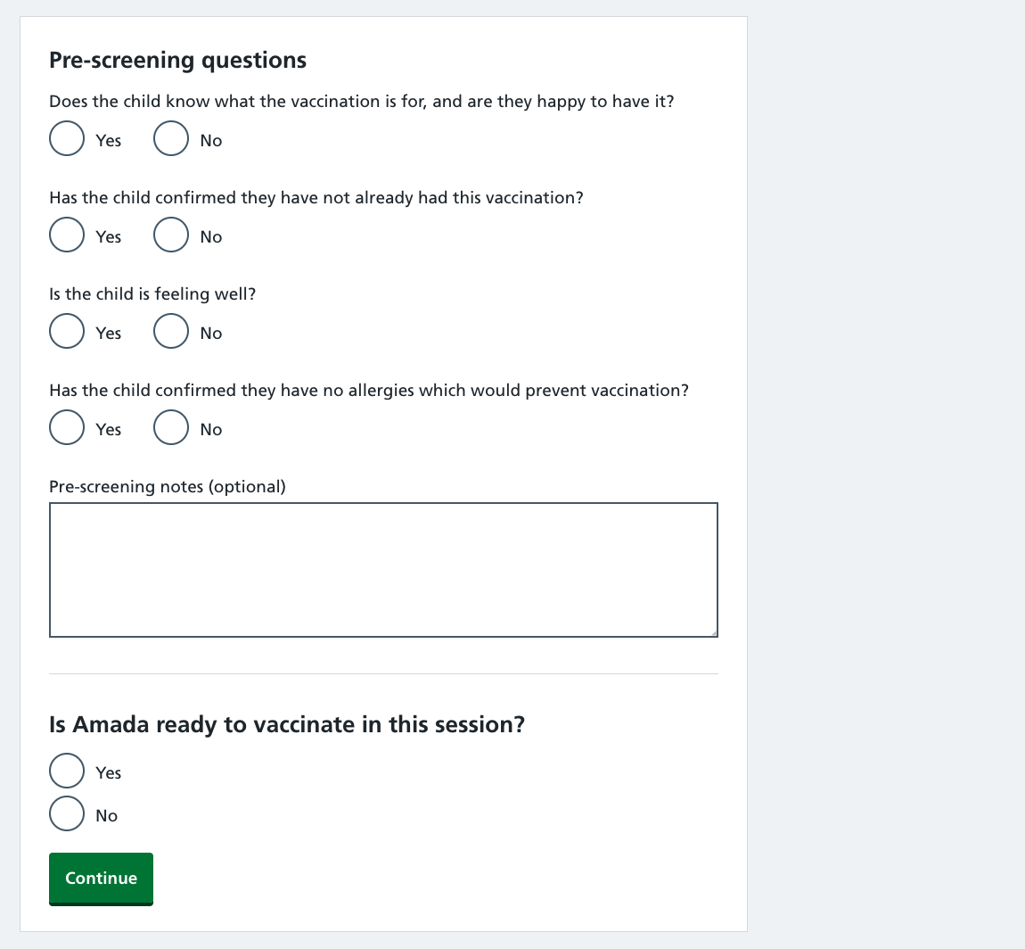Screen dimensions: 1025x949
Task: Click the 'Does the child know' question text
Action: tap(362, 102)
